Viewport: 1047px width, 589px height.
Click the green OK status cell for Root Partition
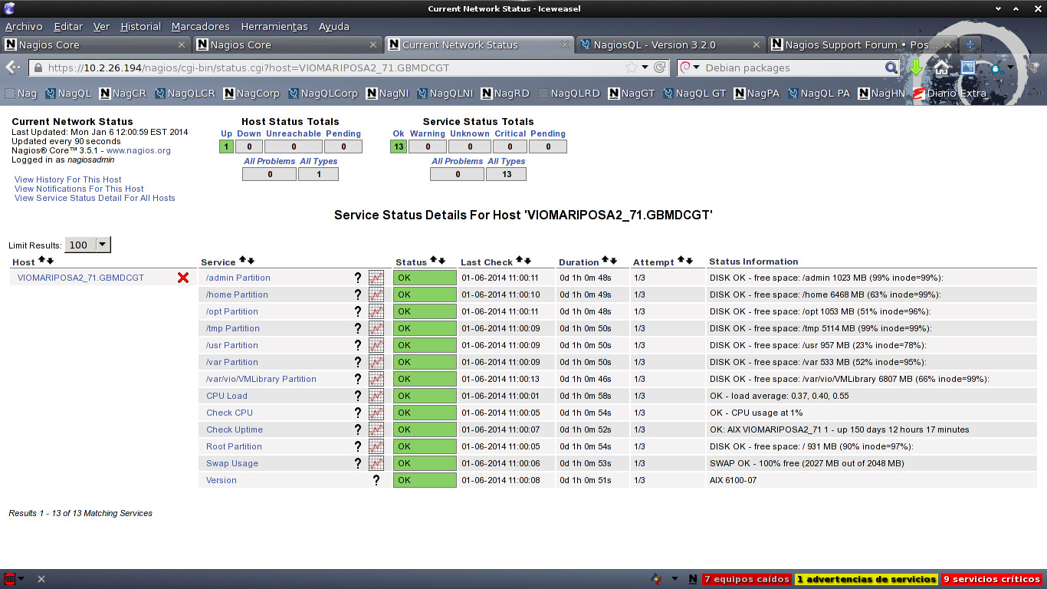[x=425, y=446]
